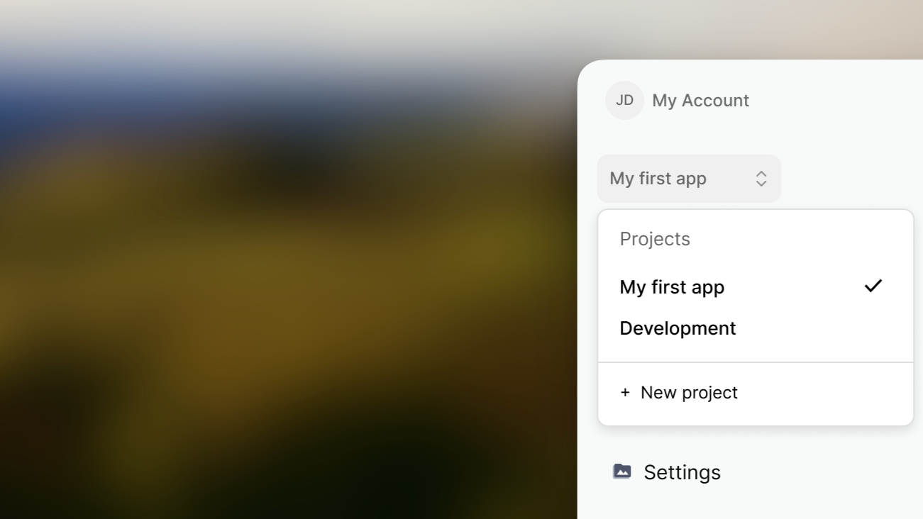Click the My Account label

(700, 100)
